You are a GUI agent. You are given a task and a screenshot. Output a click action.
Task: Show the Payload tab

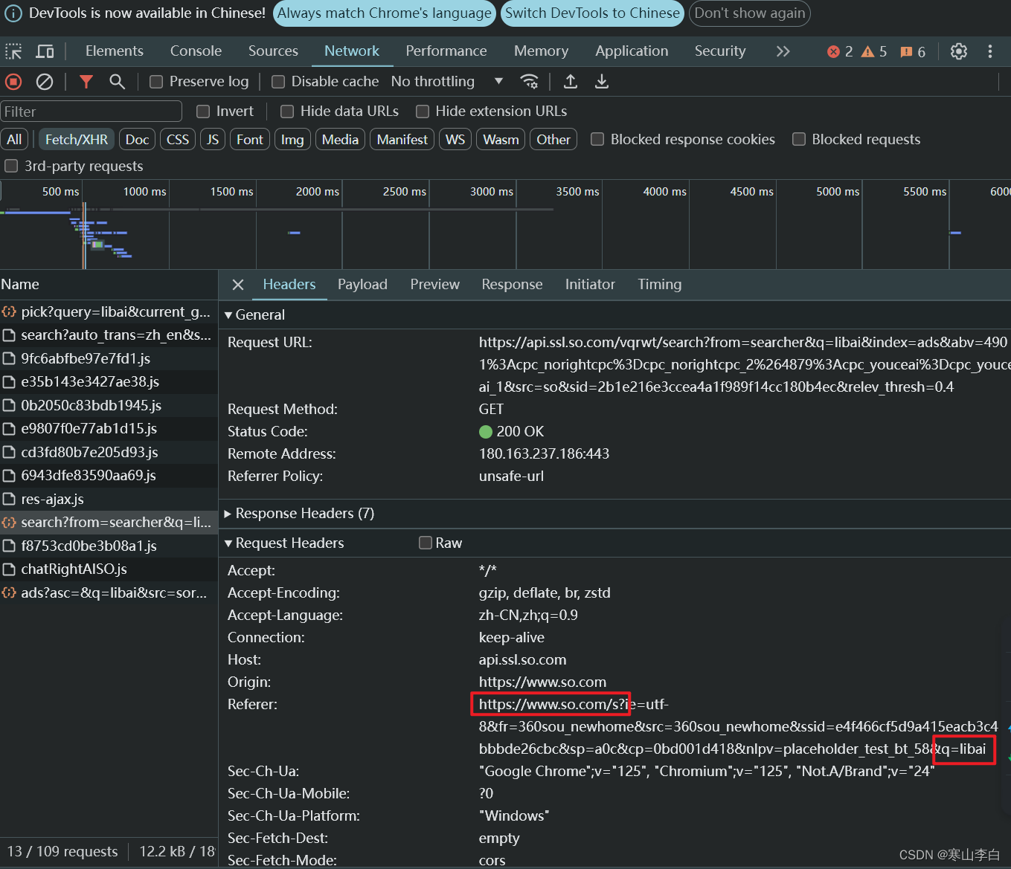362,285
